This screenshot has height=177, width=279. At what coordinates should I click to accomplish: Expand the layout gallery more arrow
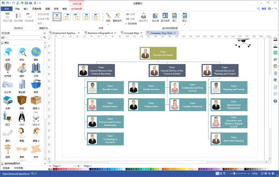coord(103,21)
